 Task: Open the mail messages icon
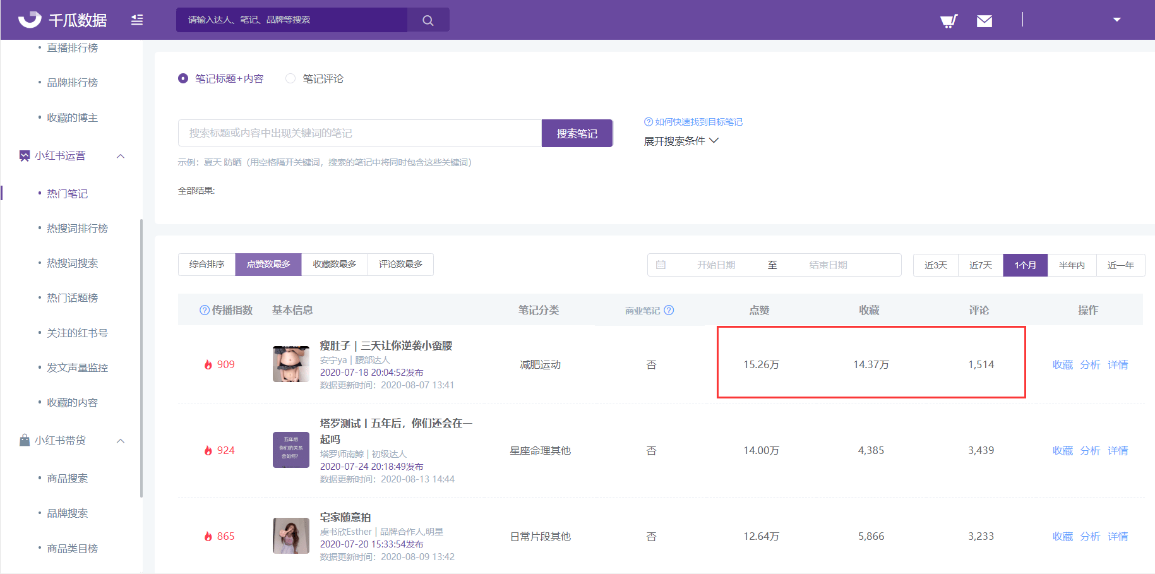point(984,21)
